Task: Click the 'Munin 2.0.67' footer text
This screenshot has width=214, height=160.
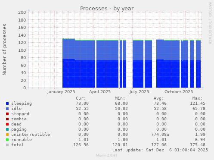Action: point(107,155)
